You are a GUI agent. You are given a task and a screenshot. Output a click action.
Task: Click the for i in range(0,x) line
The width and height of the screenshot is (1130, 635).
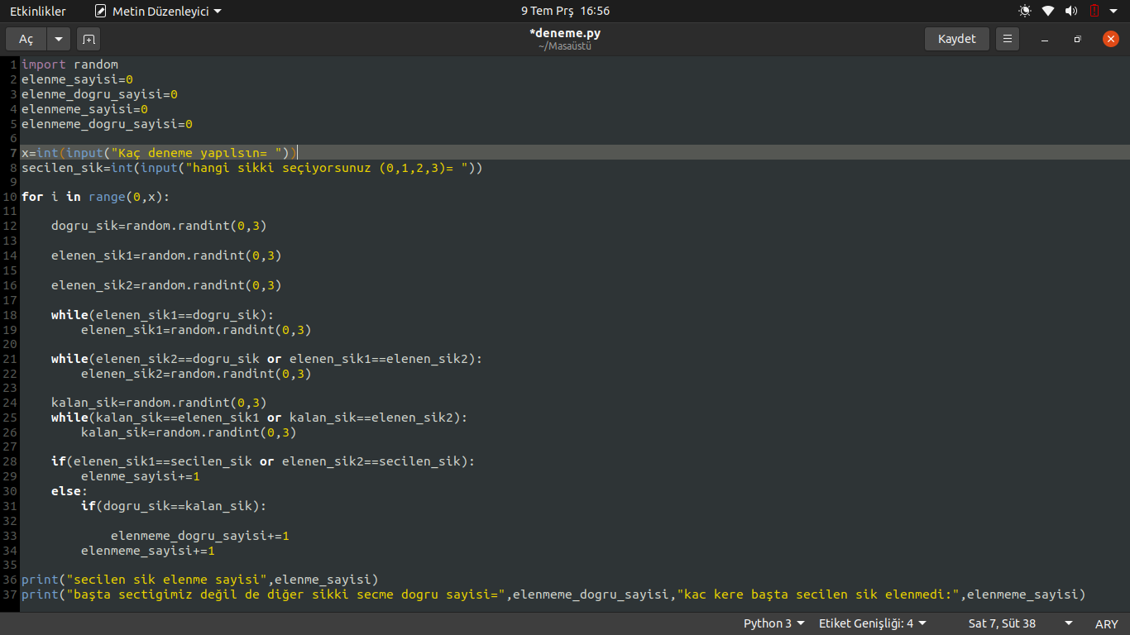coord(95,197)
